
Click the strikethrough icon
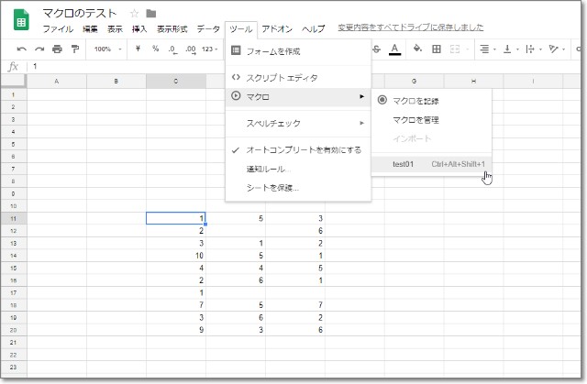(376, 49)
